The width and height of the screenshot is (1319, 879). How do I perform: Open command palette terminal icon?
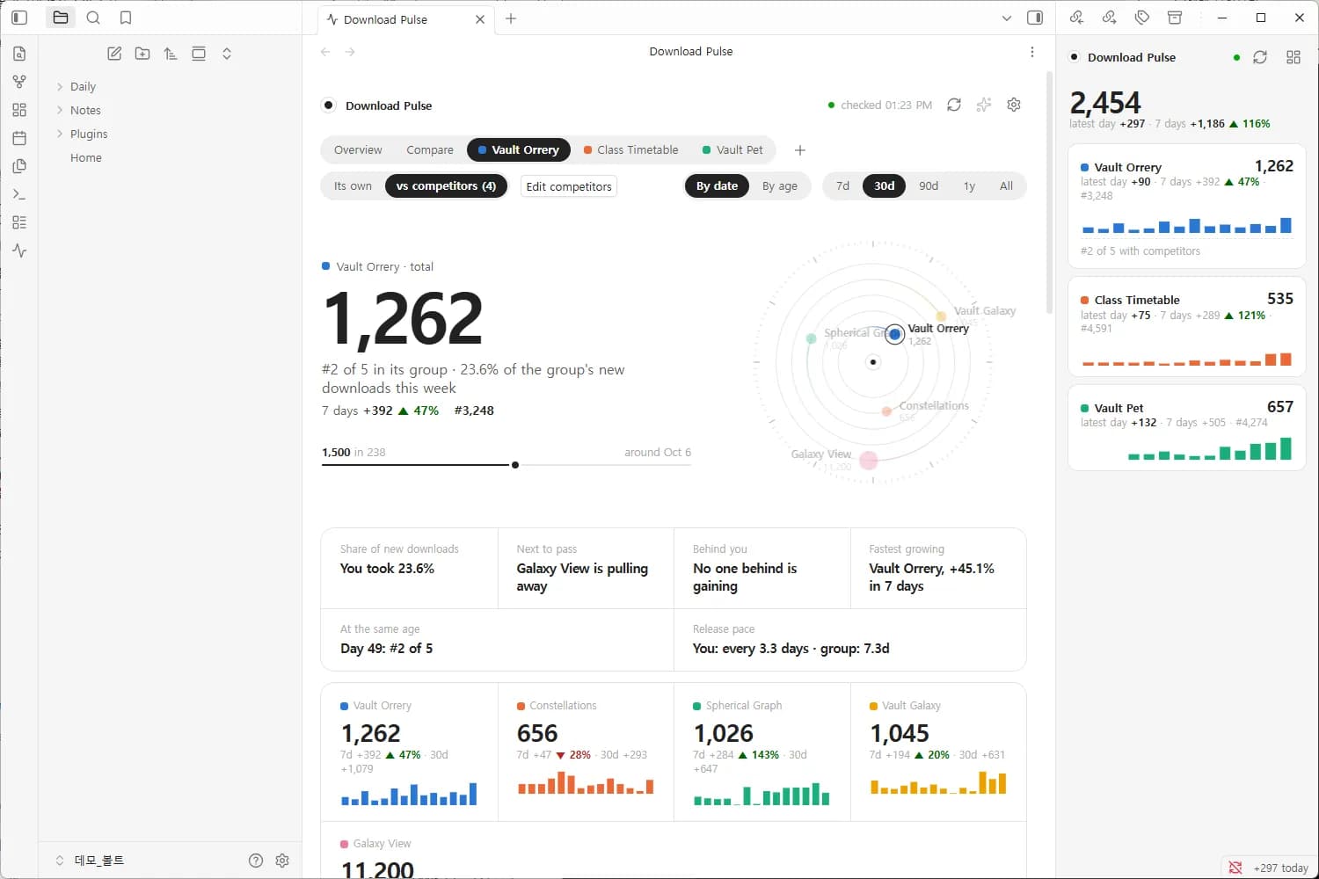click(19, 194)
